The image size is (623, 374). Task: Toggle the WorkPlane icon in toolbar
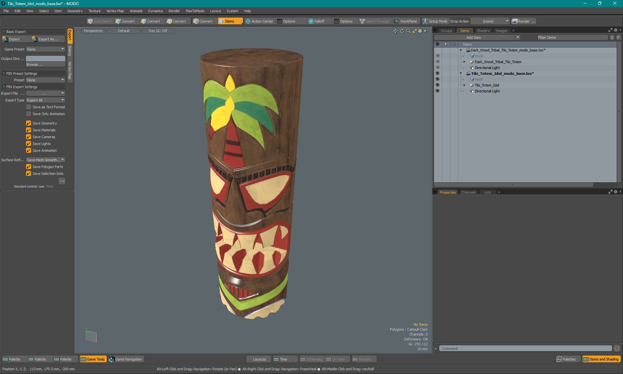pos(396,21)
